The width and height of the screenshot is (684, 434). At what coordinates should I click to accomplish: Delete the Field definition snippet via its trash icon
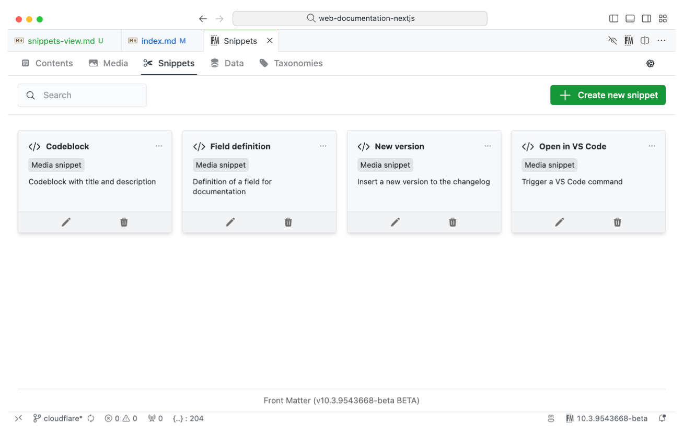pos(288,222)
